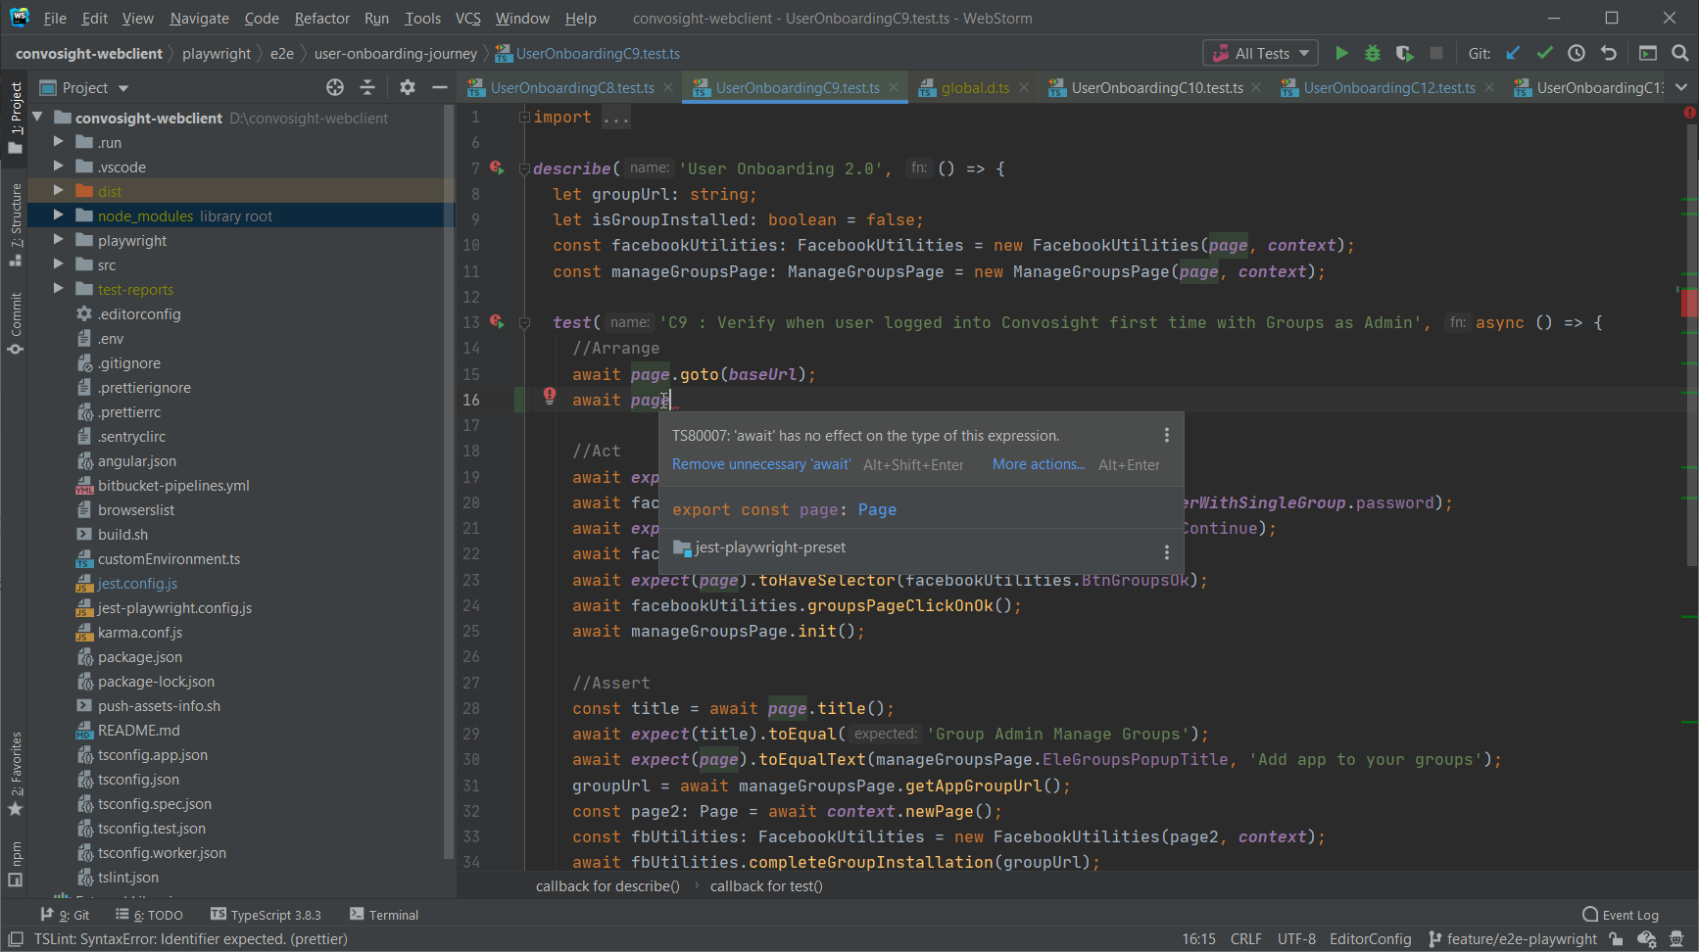Start debugging with the bug icon
Viewport: 1699px width, 952px height.
(1372, 53)
